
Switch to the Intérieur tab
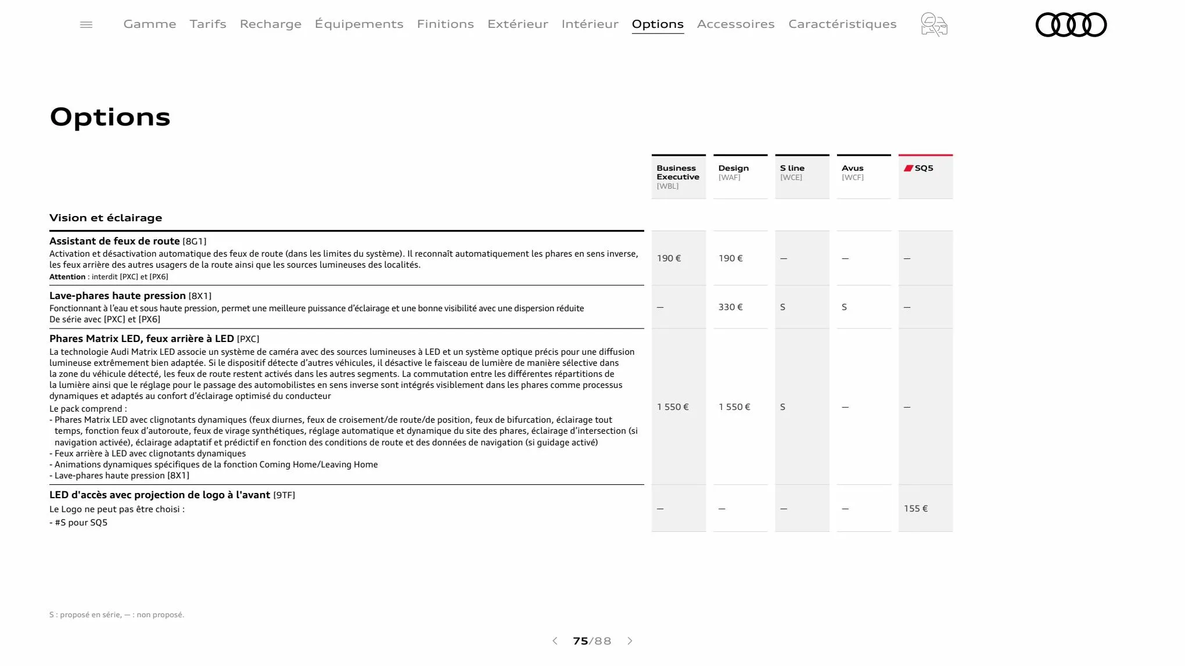[590, 24]
